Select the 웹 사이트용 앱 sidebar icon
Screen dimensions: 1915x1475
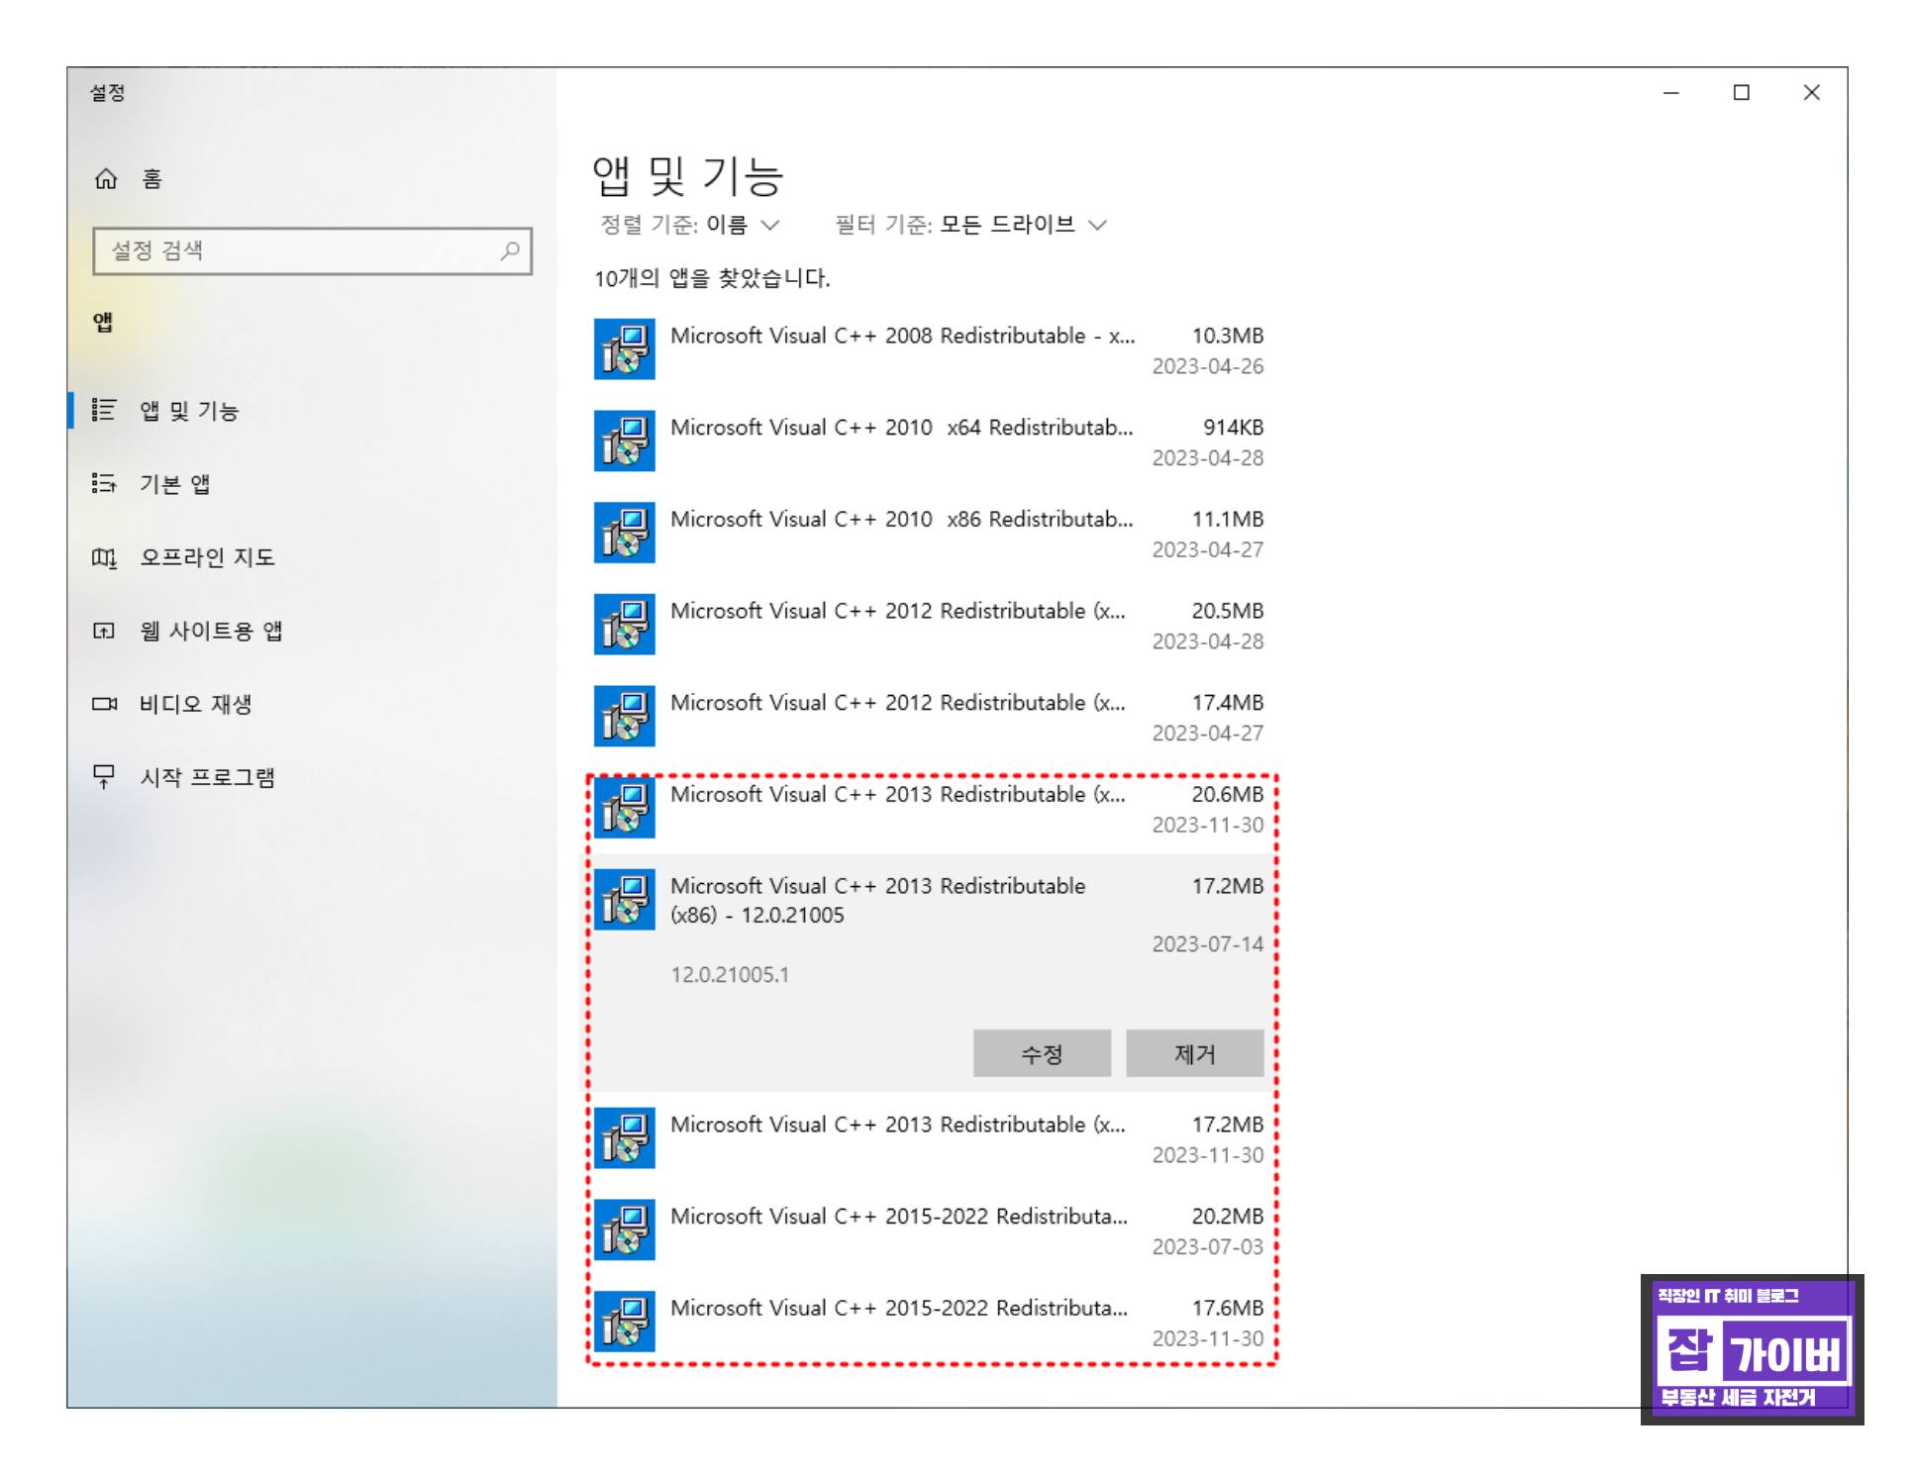click(104, 631)
